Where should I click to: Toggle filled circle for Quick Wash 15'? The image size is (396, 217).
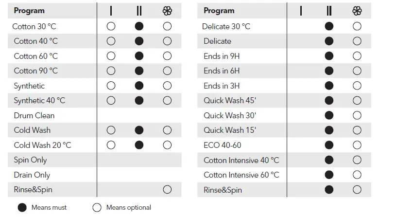click(329, 130)
